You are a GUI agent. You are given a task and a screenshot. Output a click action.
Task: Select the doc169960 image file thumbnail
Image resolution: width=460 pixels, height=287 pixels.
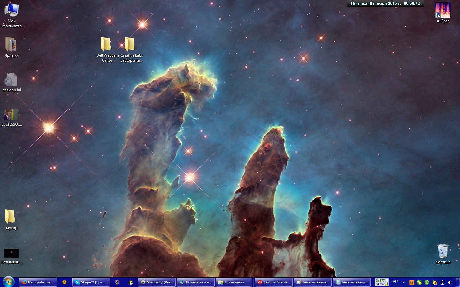(x=11, y=117)
